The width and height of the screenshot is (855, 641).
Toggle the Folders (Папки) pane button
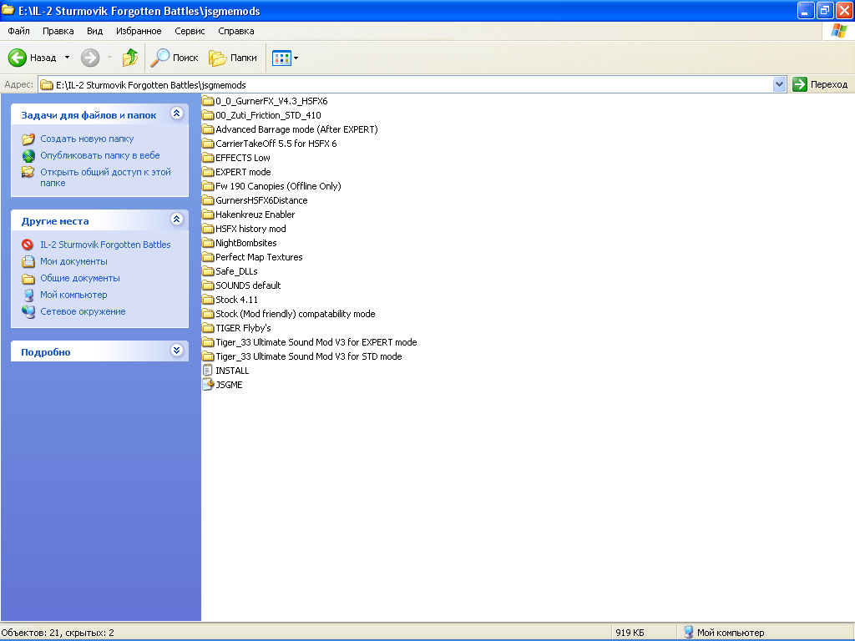coord(233,58)
